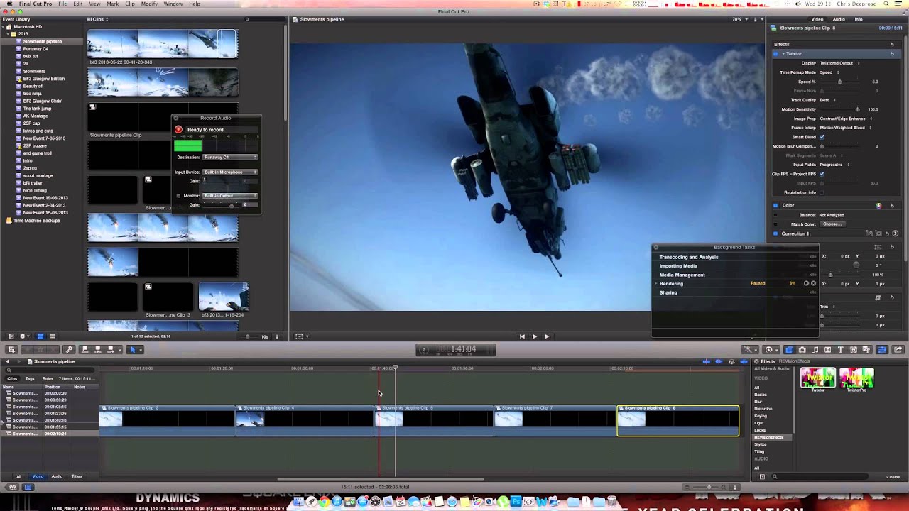Switch to inspector Info tab
Image resolution: width=909 pixels, height=511 pixels.
[859, 19]
